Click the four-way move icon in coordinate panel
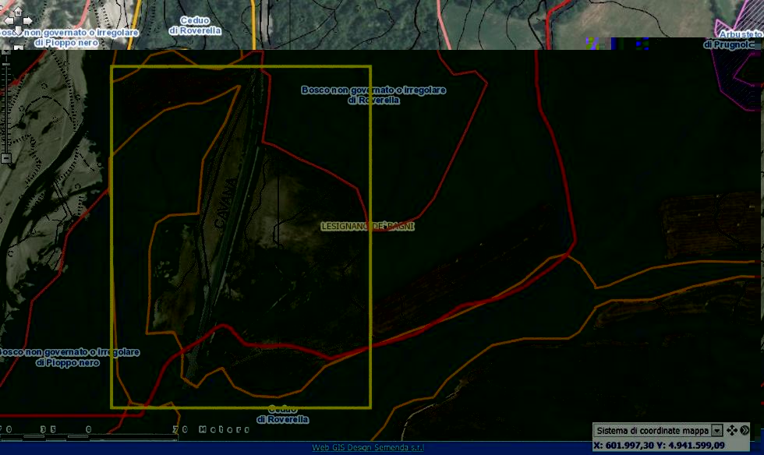The height and width of the screenshot is (455, 764). point(731,430)
